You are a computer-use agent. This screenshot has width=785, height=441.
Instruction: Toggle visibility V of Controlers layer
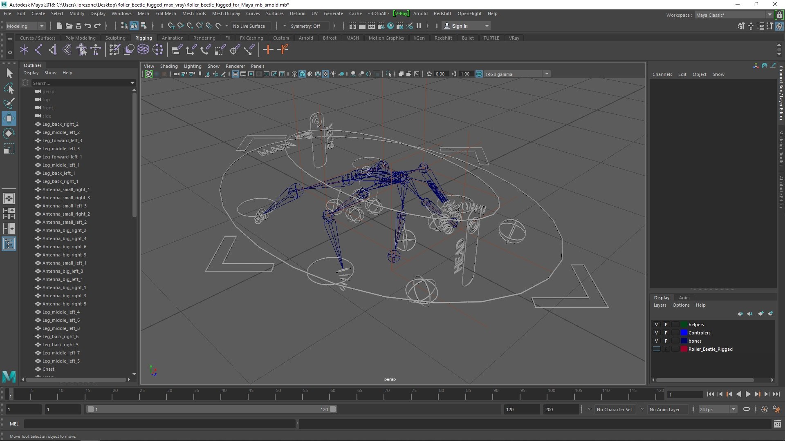point(657,333)
